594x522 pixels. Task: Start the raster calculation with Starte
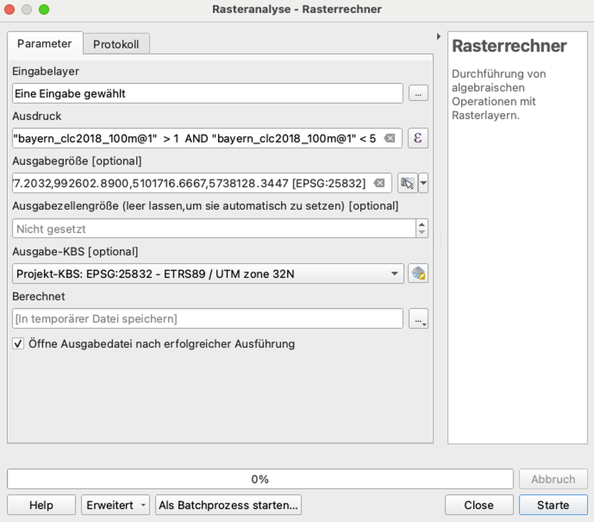point(553,505)
